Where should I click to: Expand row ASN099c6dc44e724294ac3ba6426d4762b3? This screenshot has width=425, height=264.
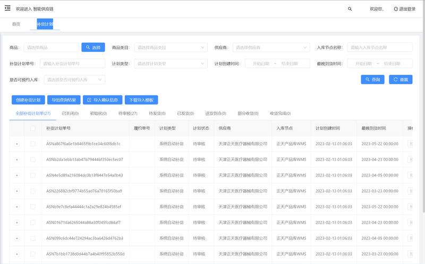[x=17, y=239]
